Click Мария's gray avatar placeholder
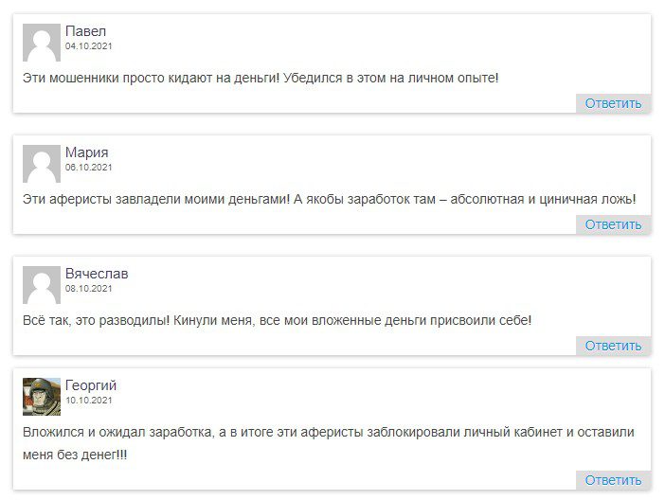This screenshot has height=500, width=665. [x=42, y=164]
